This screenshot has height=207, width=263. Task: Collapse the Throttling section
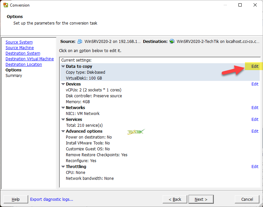click(63, 167)
